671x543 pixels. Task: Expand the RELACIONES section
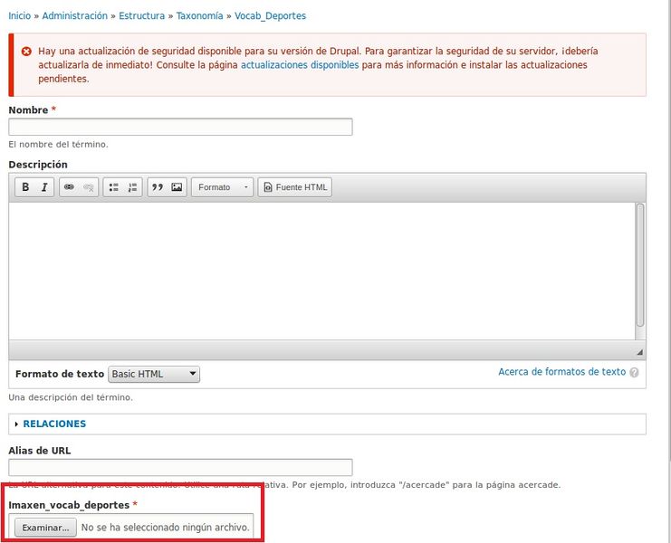[54, 424]
